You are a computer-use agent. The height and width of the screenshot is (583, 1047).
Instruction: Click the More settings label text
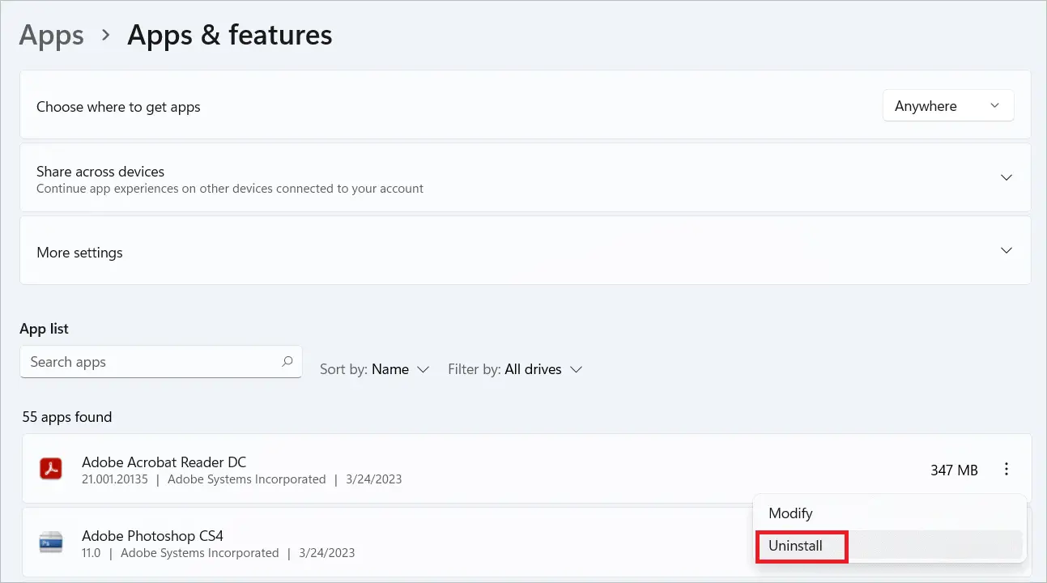click(79, 253)
